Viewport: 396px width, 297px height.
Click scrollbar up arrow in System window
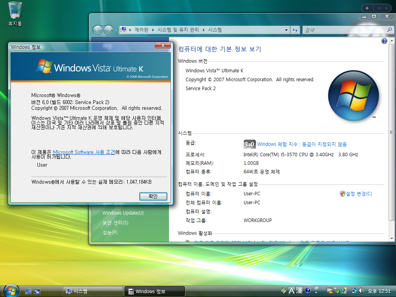point(391,41)
